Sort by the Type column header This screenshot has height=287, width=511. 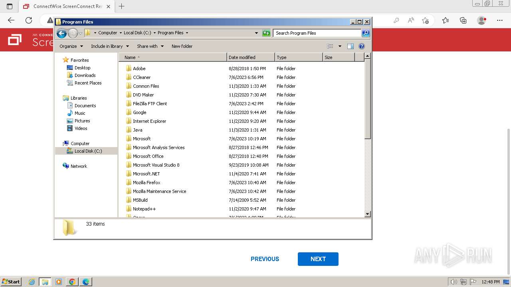(x=299, y=57)
